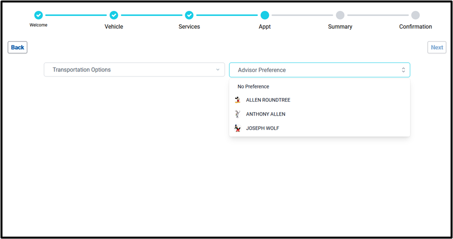453x239 pixels.
Task: Click the current Appt step circle
Action: click(265, 15)
